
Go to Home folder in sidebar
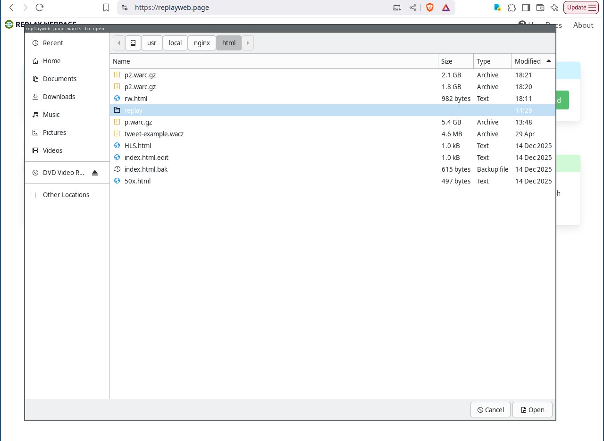pos(67,61)
